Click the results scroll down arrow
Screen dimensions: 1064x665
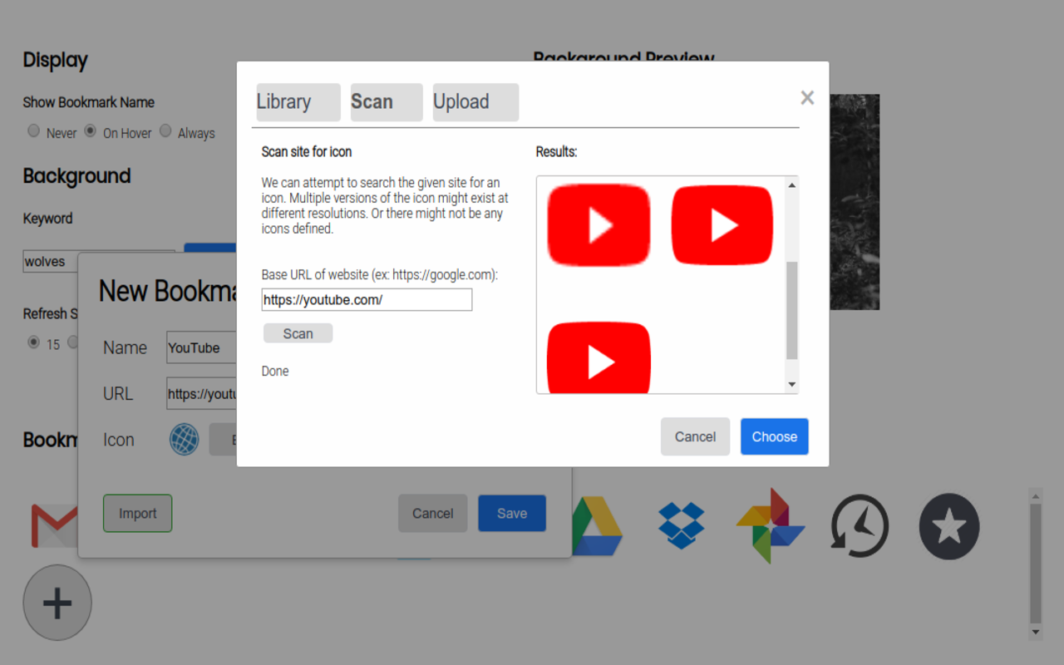pos(792,385)
